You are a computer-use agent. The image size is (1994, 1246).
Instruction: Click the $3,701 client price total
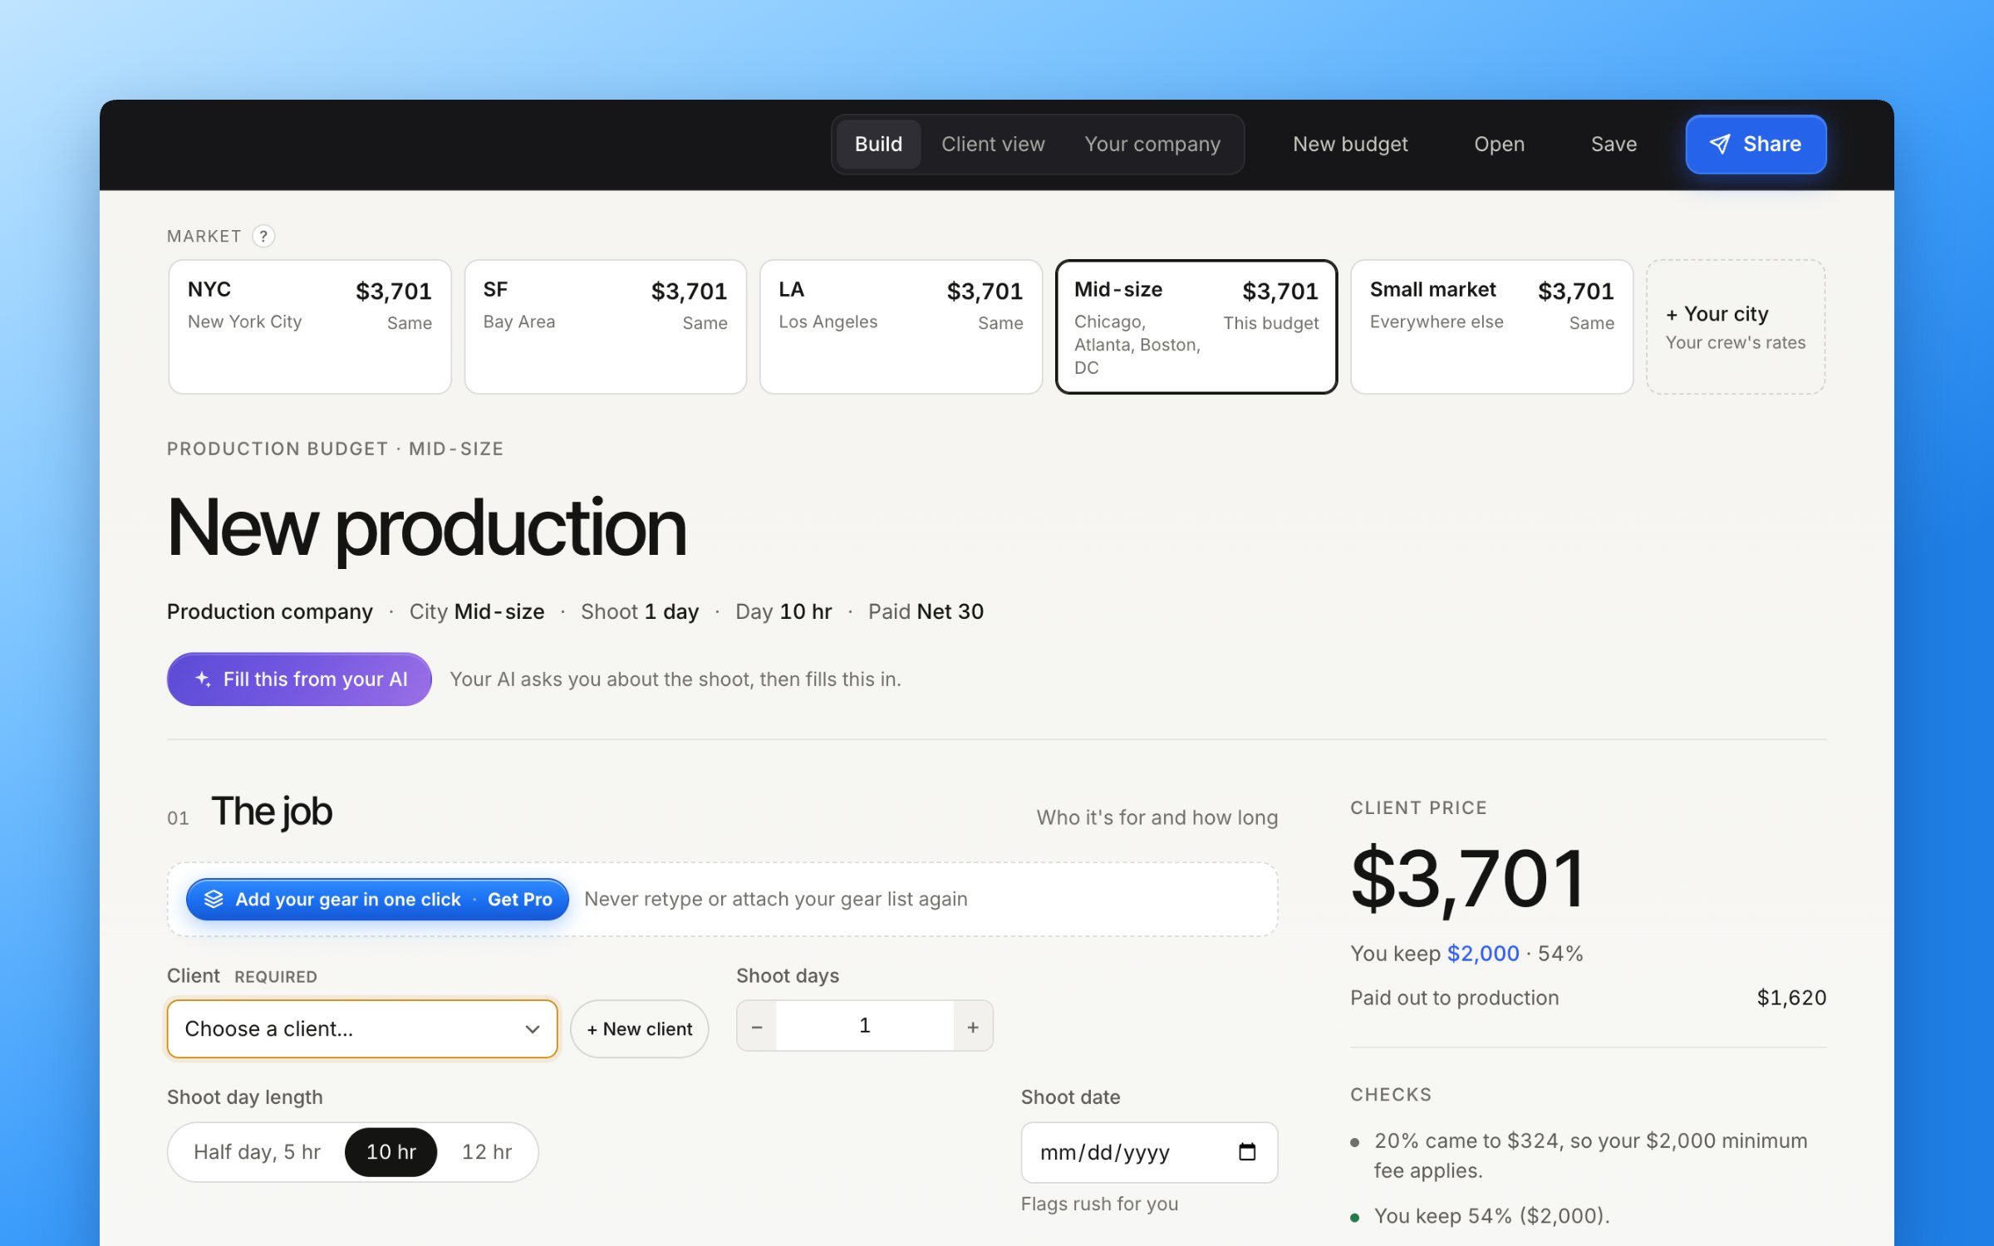tap(1469, 880)
